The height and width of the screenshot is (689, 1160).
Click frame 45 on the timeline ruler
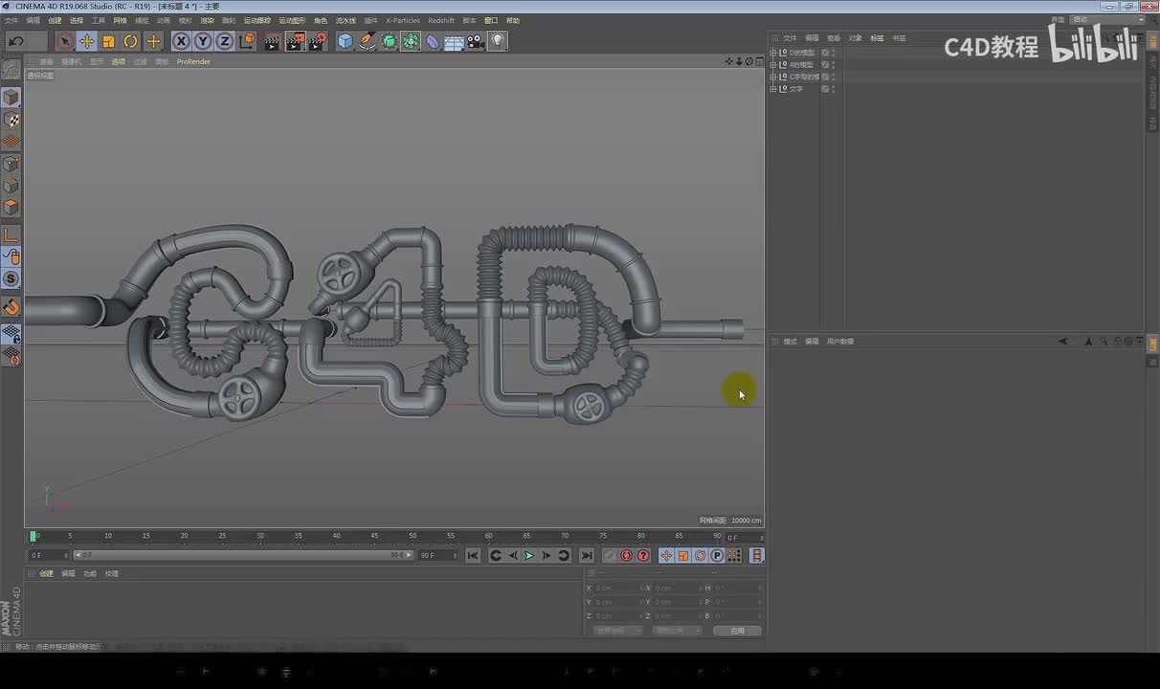coord(374,537)
